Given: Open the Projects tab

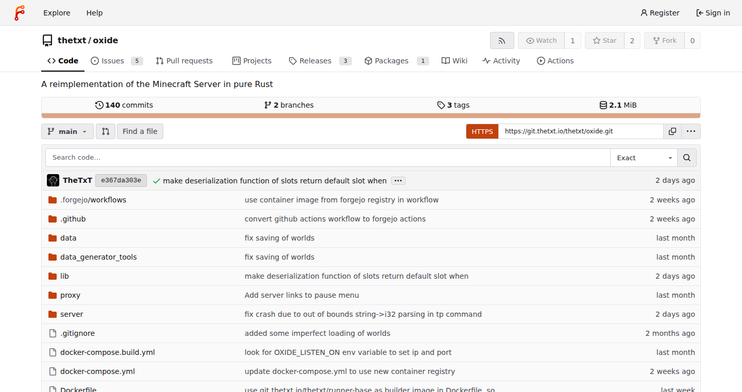Looking at the screenshot, I should click(x=252, y=61).
